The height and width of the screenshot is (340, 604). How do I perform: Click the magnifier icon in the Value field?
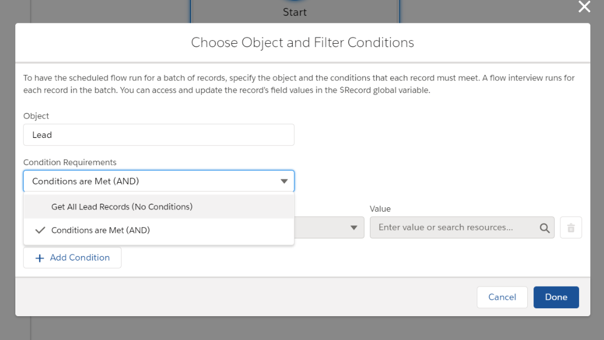pos(544,227)
